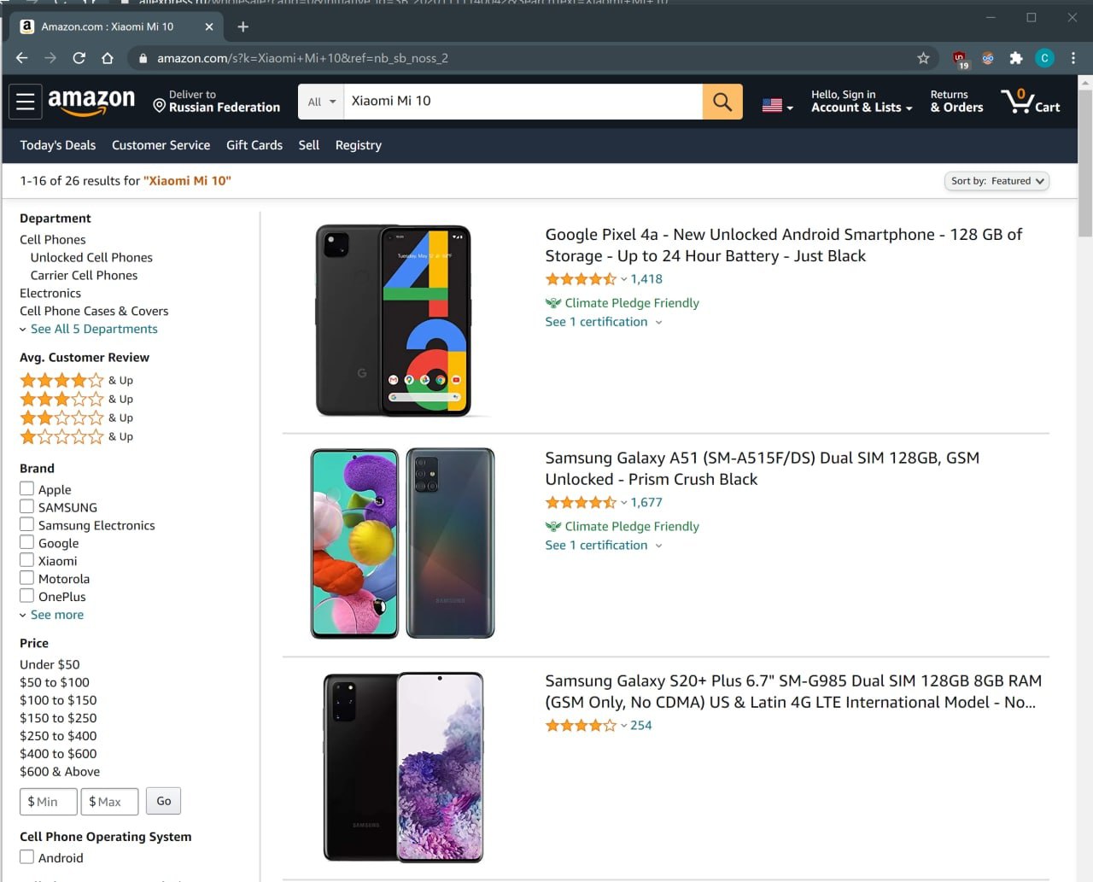Image resolution: width=1093 pixels, height=882 pixels.
Task: Open Gift Cards
Action: [254, 145]
